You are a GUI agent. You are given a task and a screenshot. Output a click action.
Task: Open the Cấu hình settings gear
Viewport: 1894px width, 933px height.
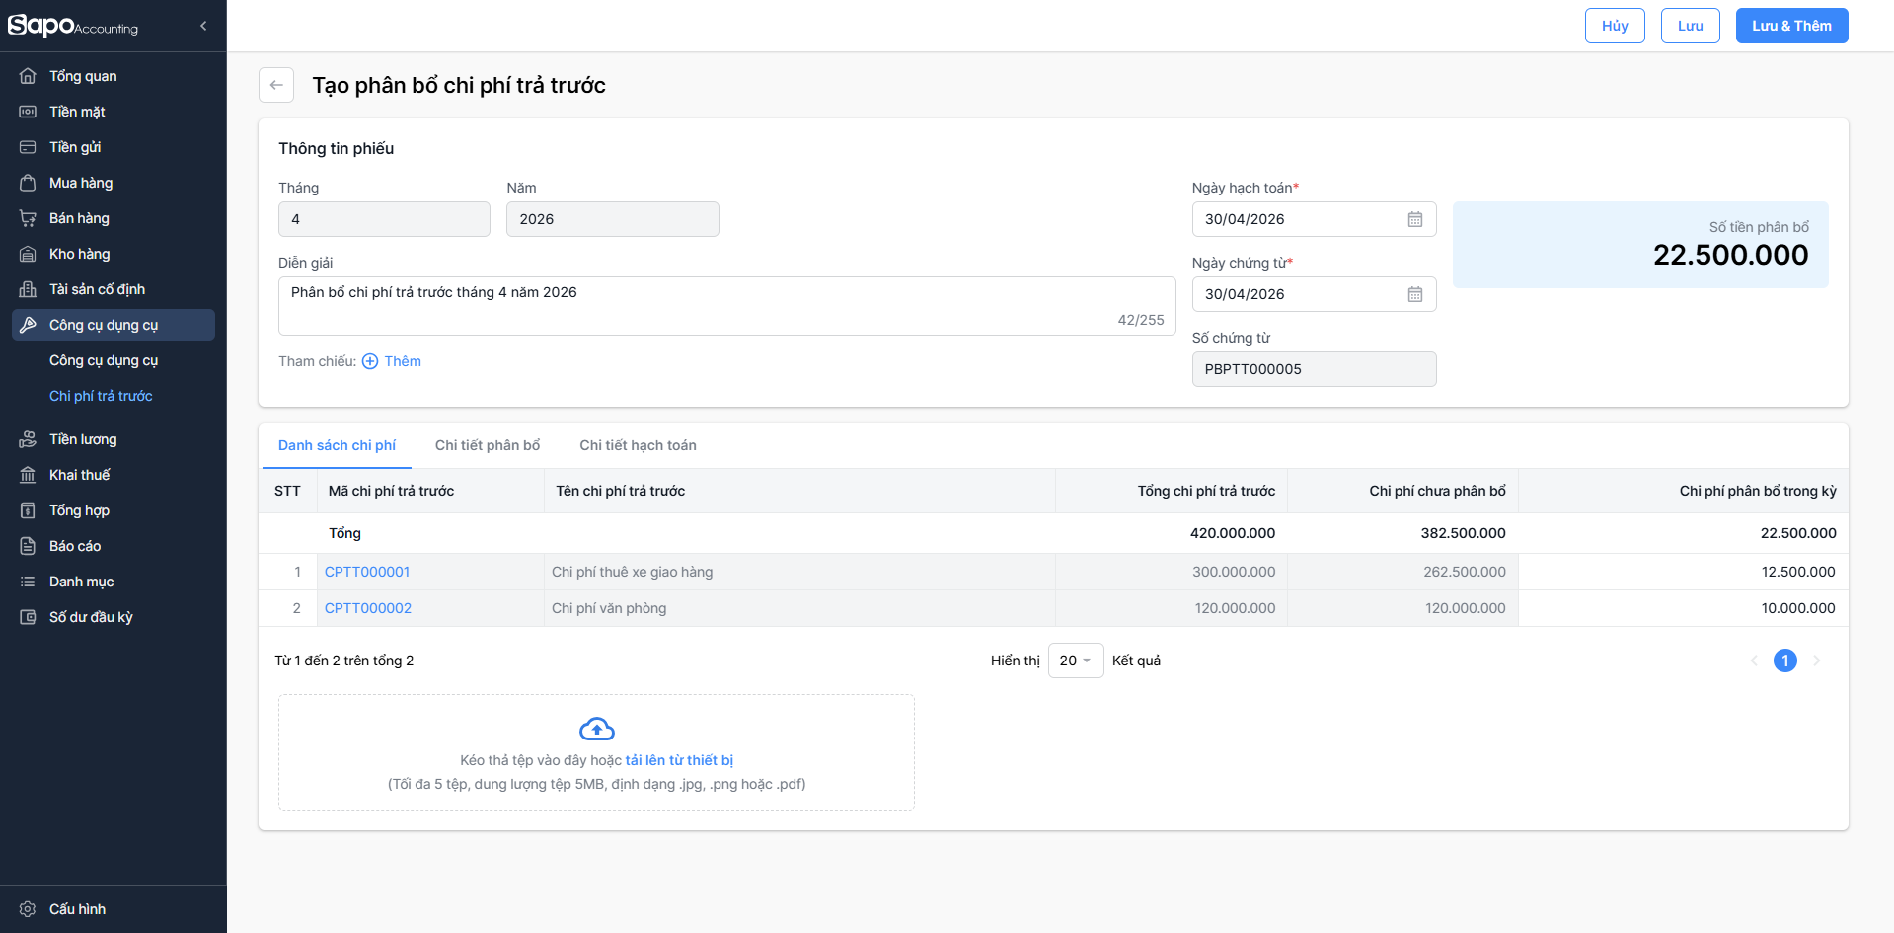[28, 909]
